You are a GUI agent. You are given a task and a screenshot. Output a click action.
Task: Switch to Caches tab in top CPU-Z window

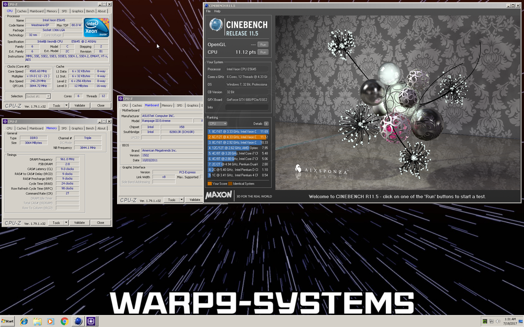click(x=22, y=11)
